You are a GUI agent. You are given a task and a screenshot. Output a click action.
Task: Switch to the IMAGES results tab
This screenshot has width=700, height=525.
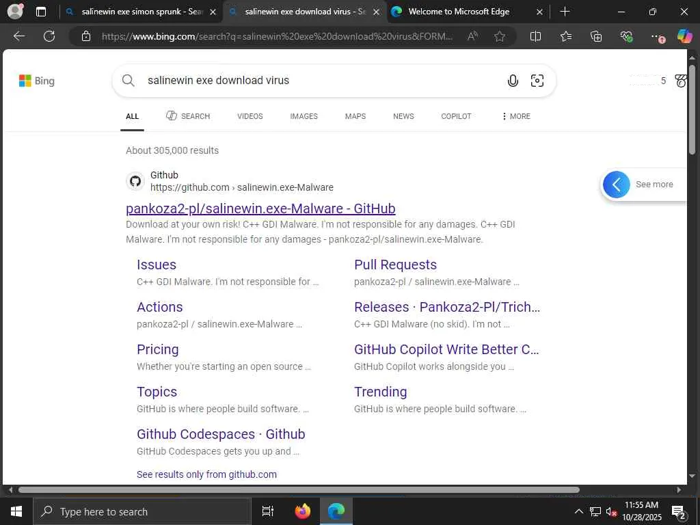point(304,116)
